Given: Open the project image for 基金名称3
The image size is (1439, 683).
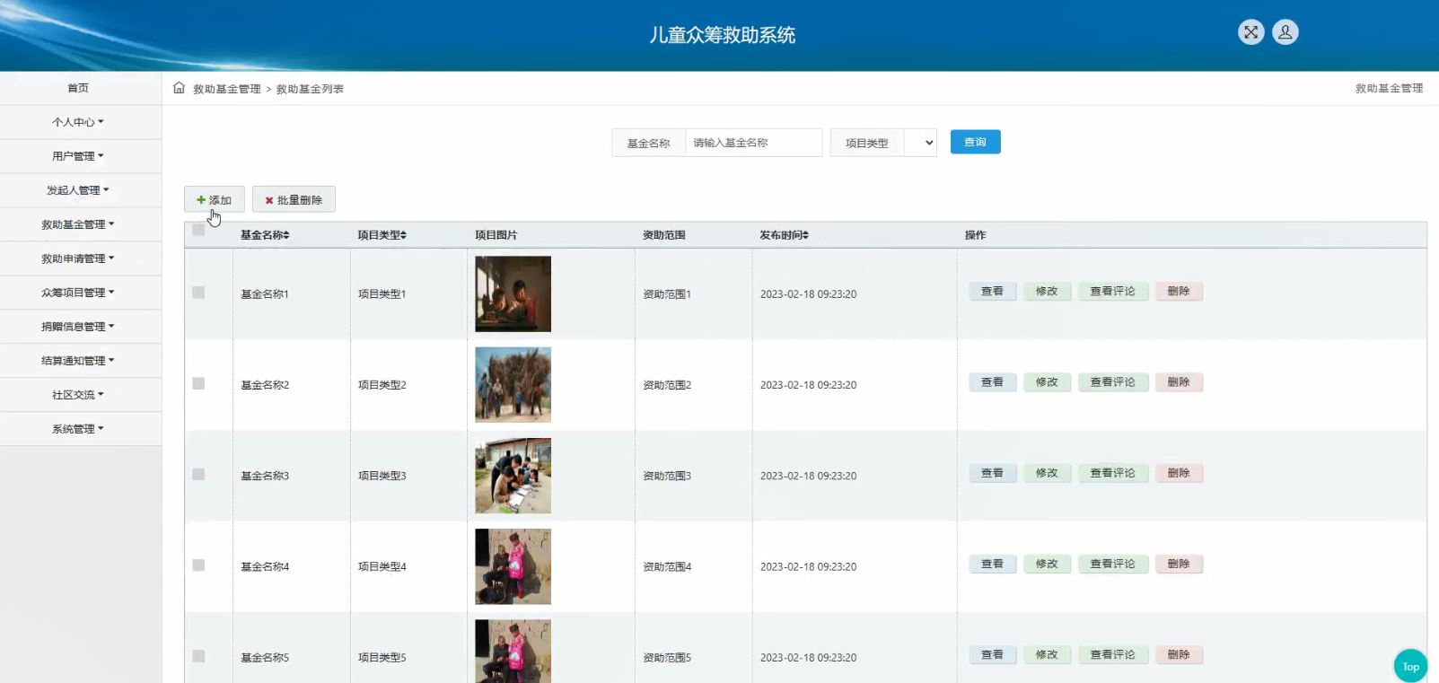Looking at the screenshot, I should point(513,476).
